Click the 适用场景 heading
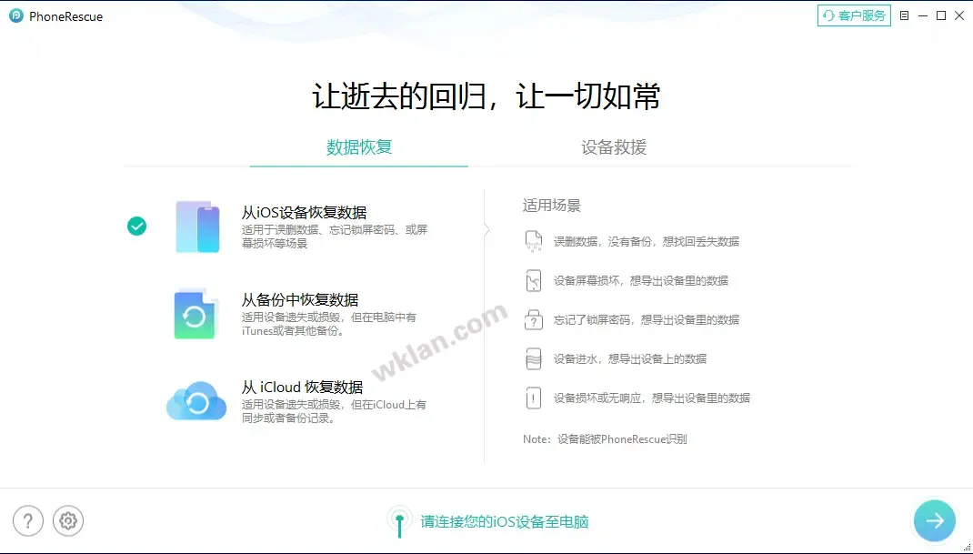The height and width of the screenshot is (554, 973). point(552,206)
